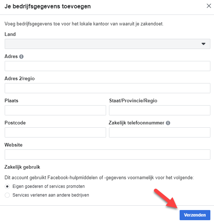Open the Land country dropdown
Screen dimensions: 214x222
point(108,44)
